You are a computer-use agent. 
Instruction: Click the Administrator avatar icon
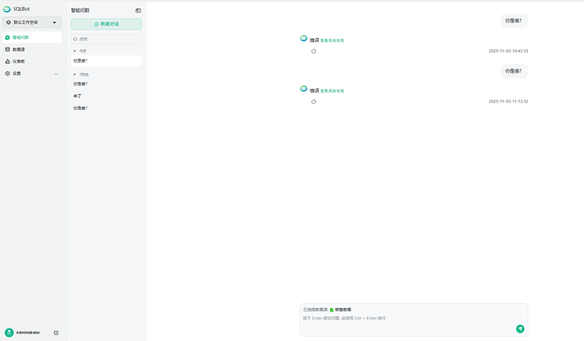tap(8, 333)
